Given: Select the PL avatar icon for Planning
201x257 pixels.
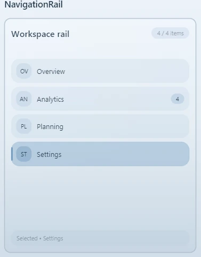Looking at the screenshot, I should [x=24, y=126].
